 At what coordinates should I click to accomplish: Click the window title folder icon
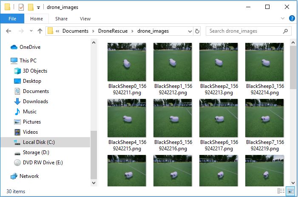click(7, 7)
